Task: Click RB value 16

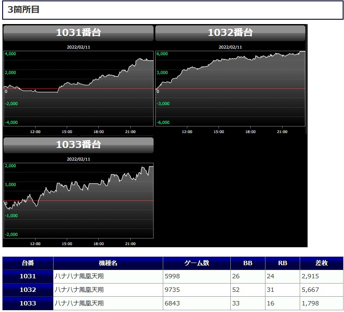Action: (270, 303)
